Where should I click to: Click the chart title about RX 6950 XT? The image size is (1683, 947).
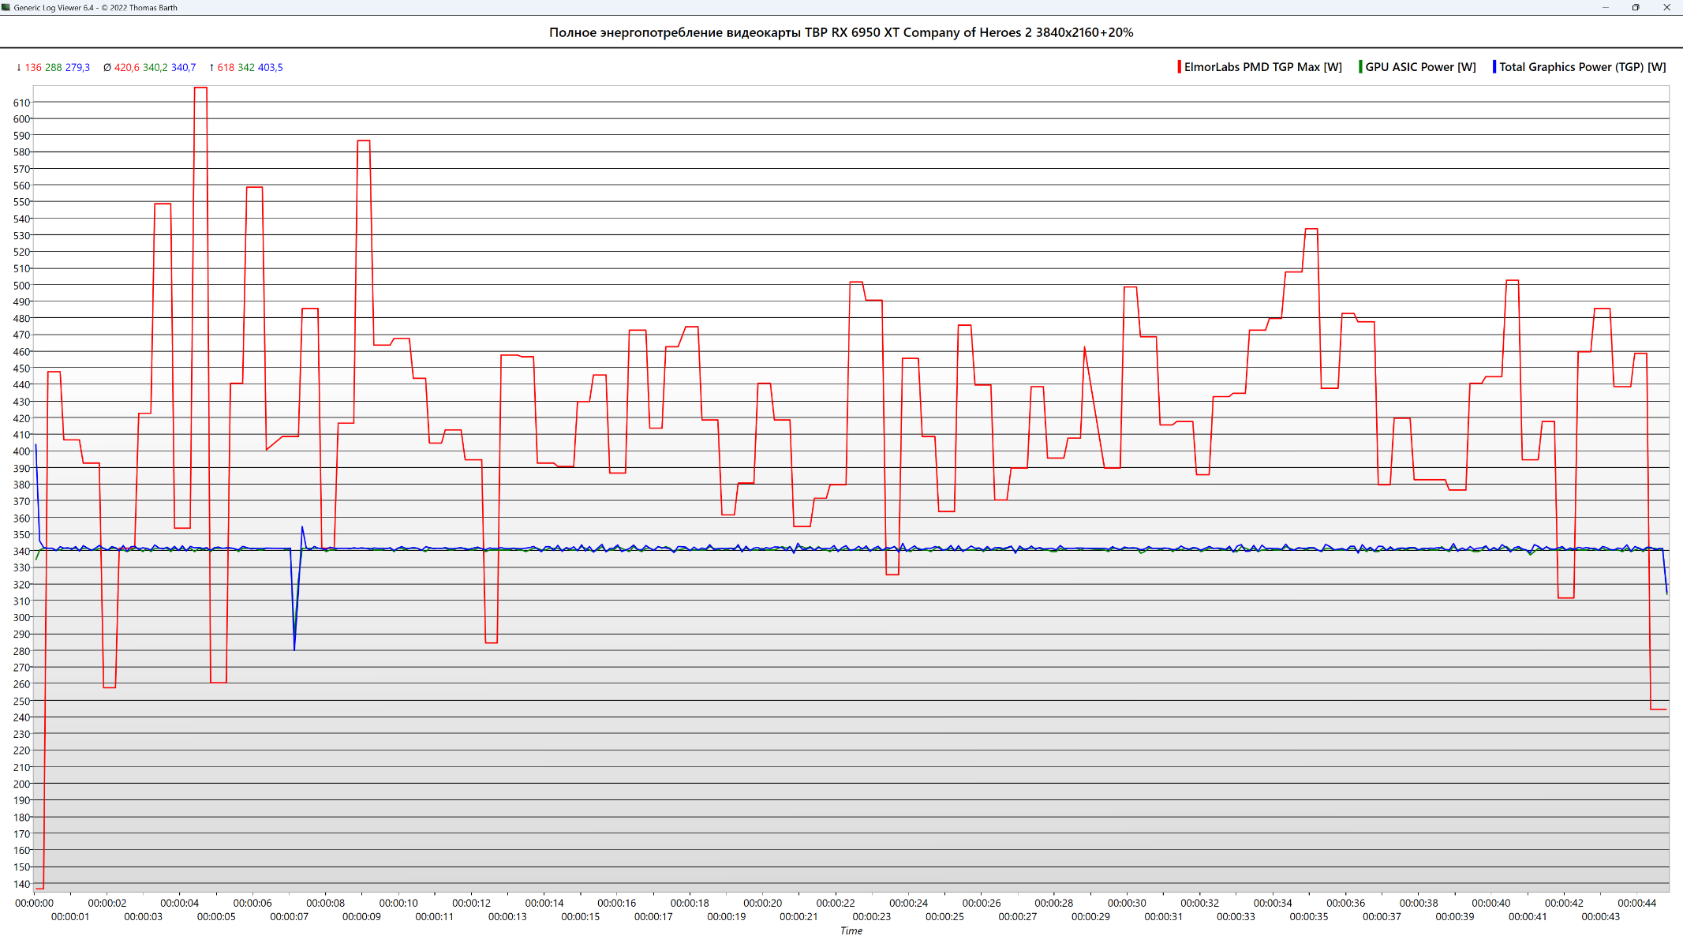pos(841,32)
